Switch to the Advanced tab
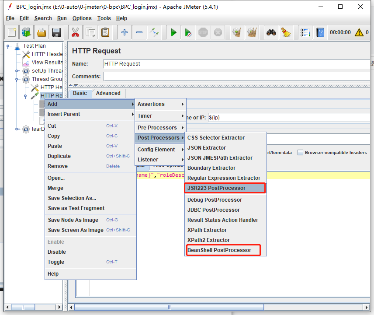The height and width of the screenshot is (315, 374). pos(108,93)
